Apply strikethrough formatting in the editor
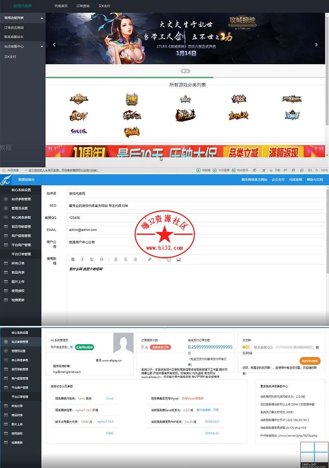Viewport: 329px width, 468px height. tap(101, 260)
